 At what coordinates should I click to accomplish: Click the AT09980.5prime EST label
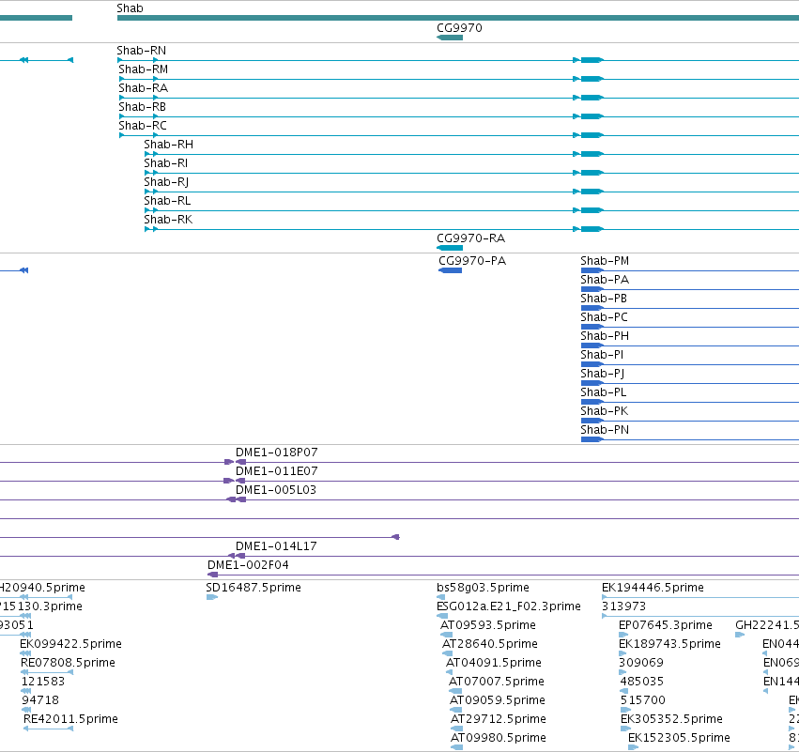[x=499, y=738]
